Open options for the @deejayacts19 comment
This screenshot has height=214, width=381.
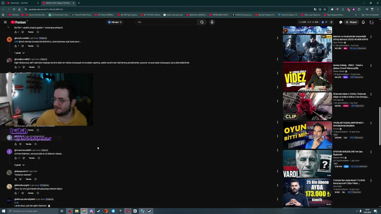(x=277, y=171)
